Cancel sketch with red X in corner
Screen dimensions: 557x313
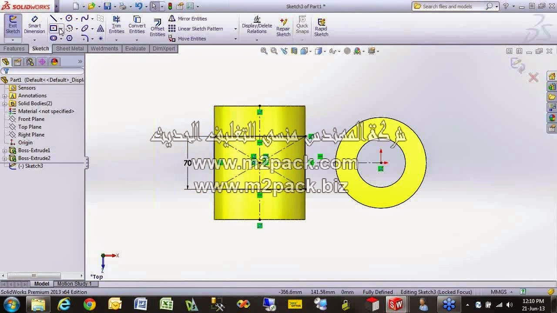pyautogui.click(x=534, y=78)
